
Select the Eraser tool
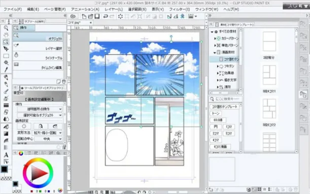coord(6,112)
